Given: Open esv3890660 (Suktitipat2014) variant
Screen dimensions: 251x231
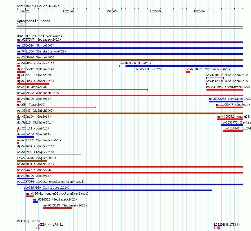Looking at the screenshot, I should coord(47,188).
